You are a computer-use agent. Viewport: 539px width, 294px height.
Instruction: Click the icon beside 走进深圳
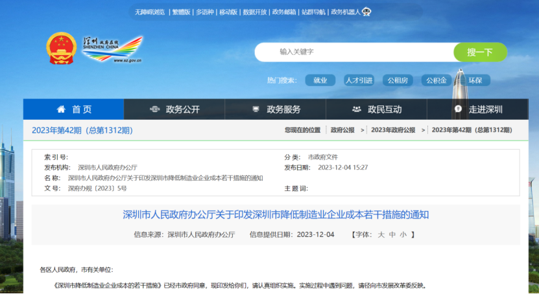(x=458, y=109)
